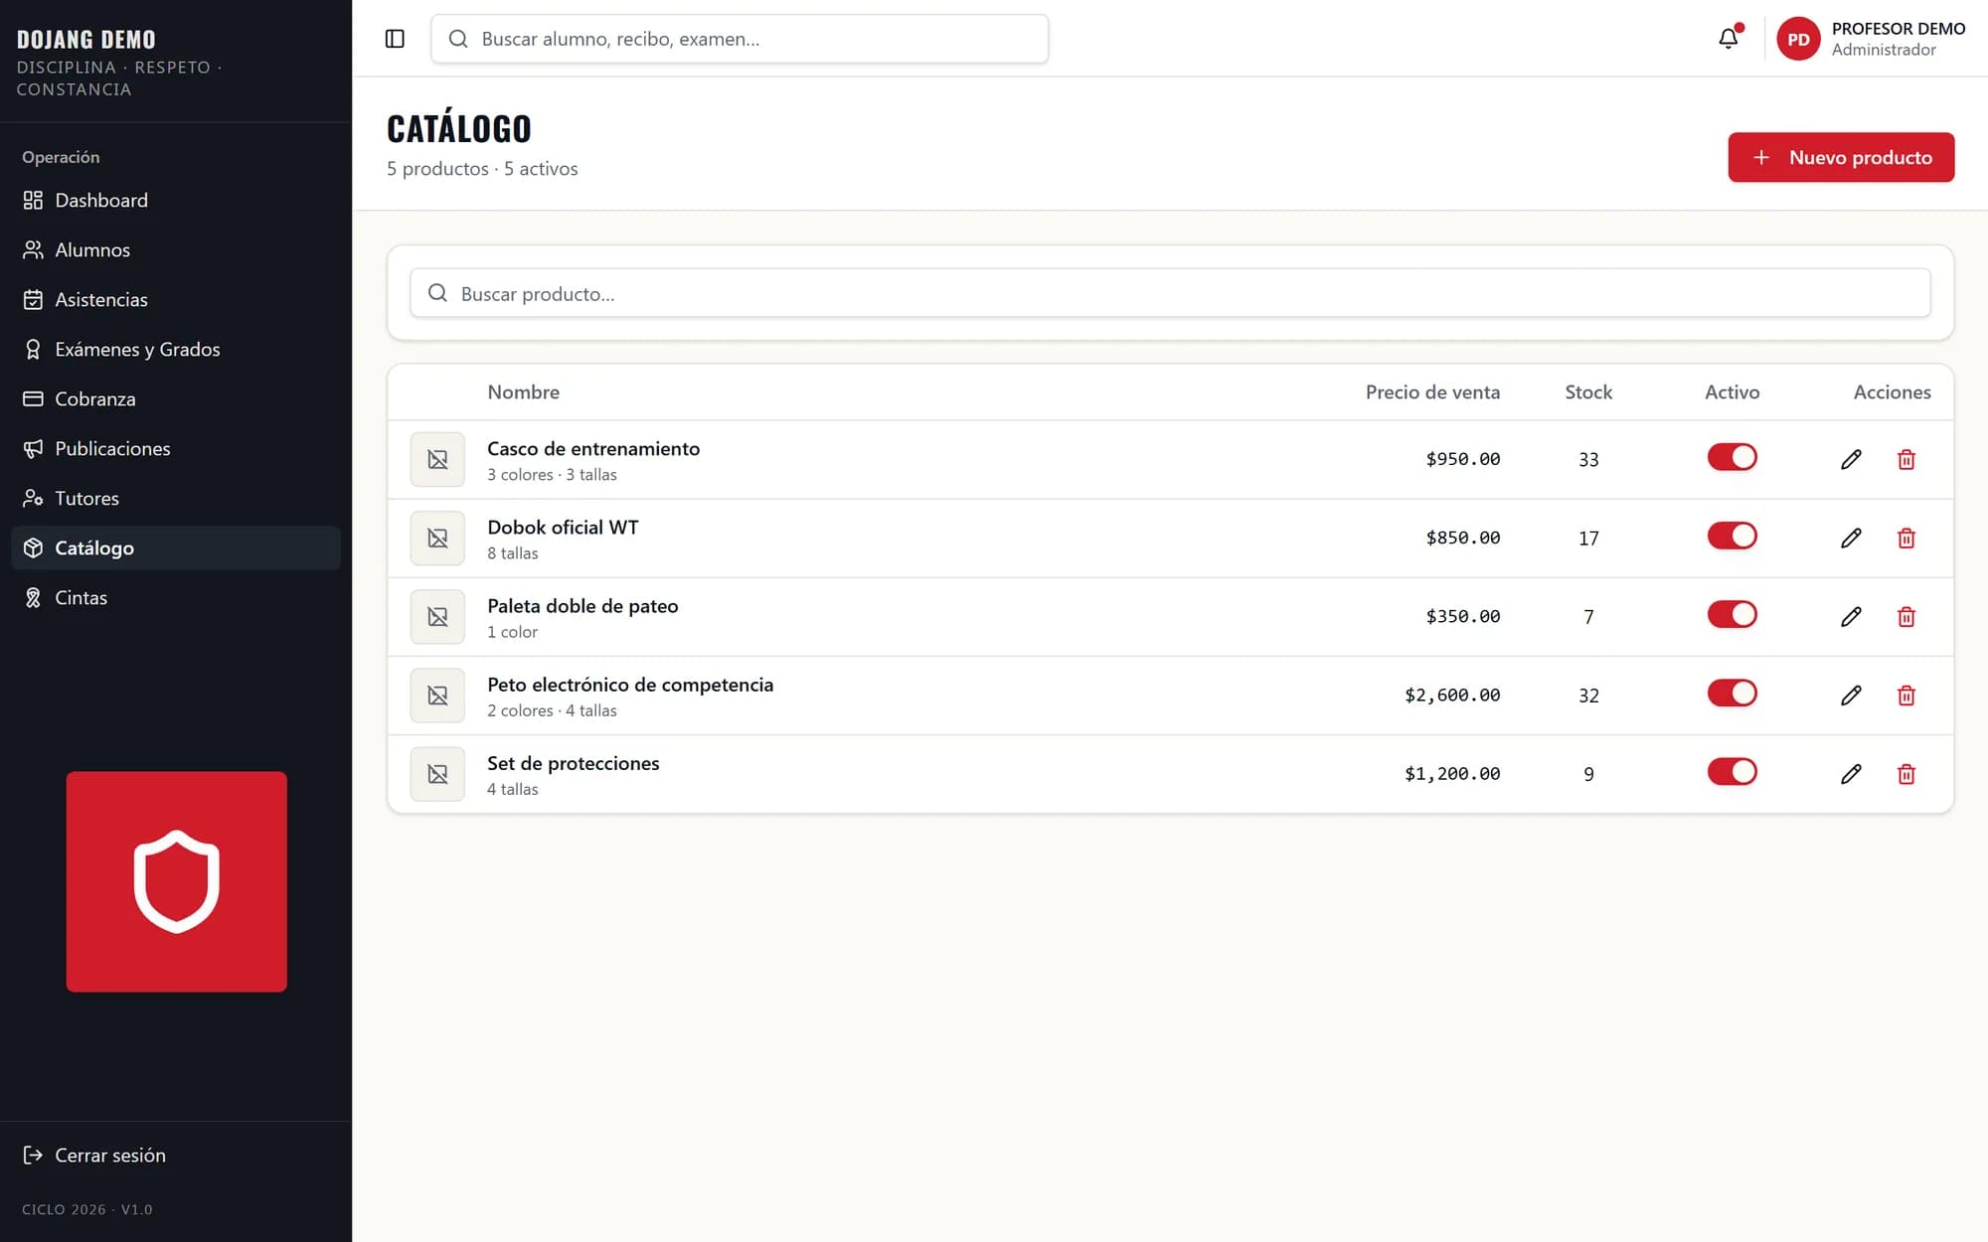The height and width of the screenshot is (1242, 1988).
Task: Delete Peto electrónico de competencia trash icon
Action: point(1905,695)
